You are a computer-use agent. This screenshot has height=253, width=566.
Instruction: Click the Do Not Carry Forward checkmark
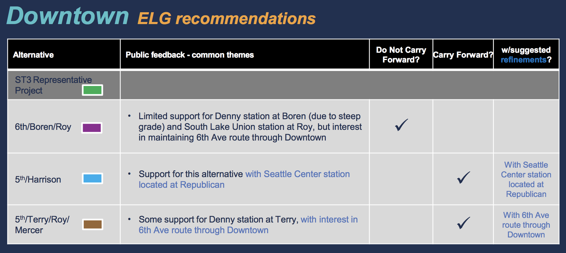point(401,125)
